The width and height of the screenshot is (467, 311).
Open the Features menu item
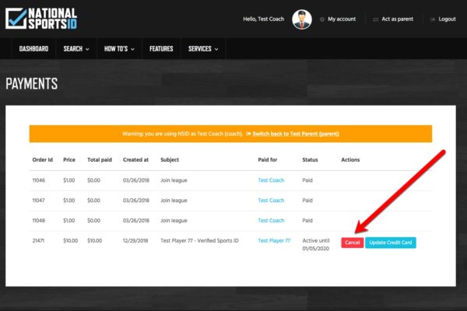coord(161,49)
